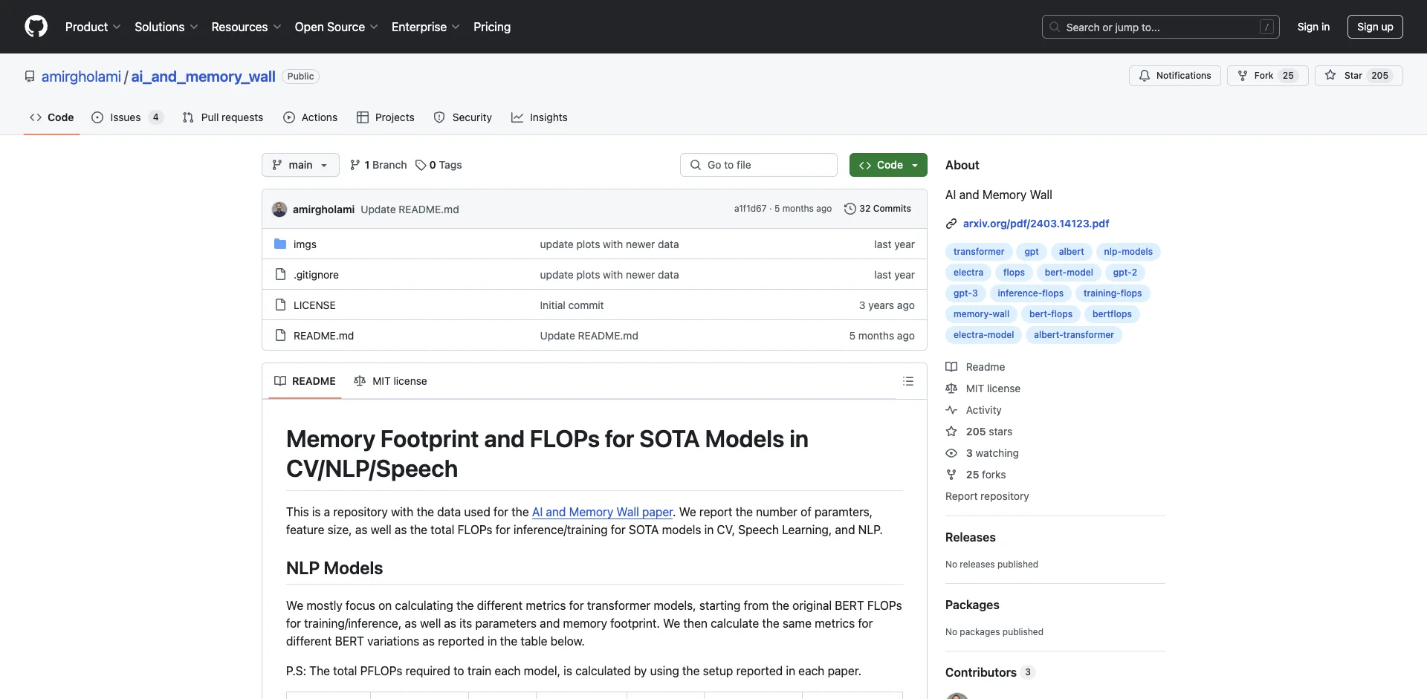
Task: Click the notifications bell icon
Action: click(x=1145, y=76)
